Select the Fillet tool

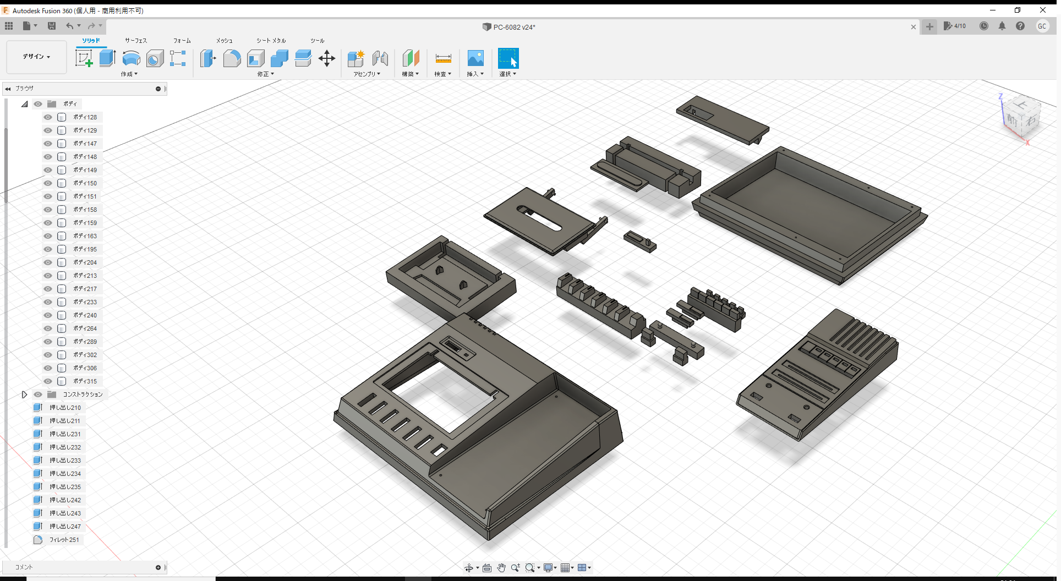click(232, 58)
